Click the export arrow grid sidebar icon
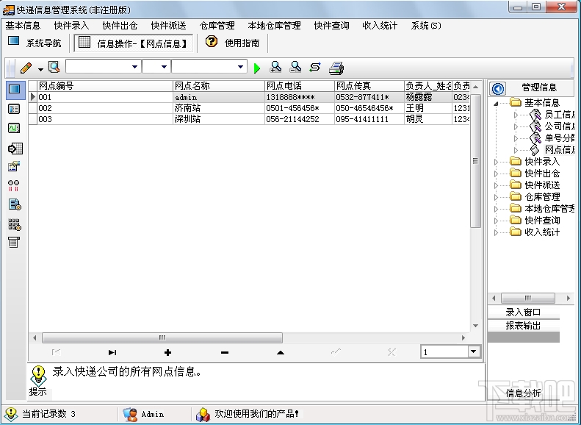581x425 pixels. 15,149
